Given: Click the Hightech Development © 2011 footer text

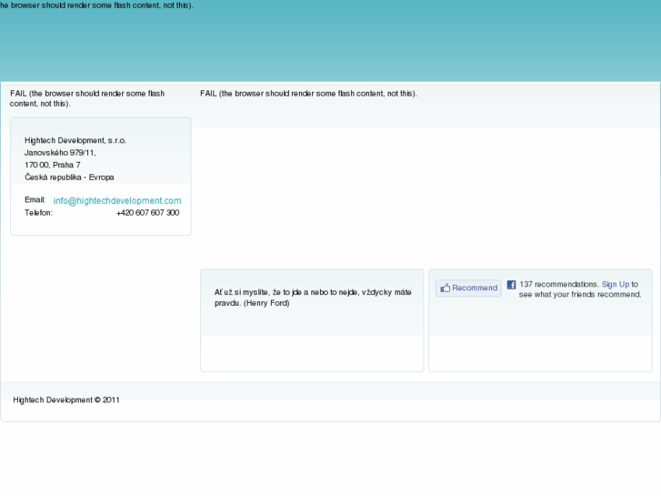Looking at the screenshot, I should (x=66, y=400).
